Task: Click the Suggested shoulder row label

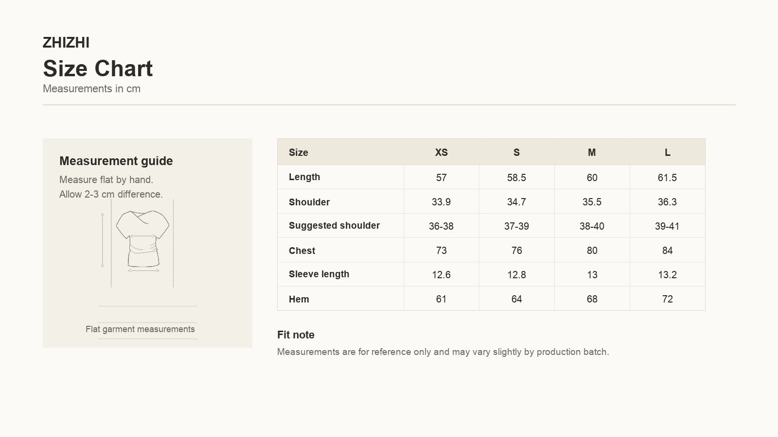Action: pyautogui.click(x=334, y=225)
